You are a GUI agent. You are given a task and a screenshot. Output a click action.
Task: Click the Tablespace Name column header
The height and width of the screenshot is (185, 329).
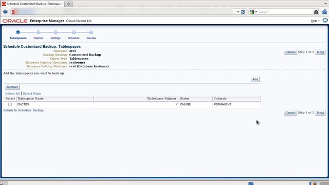point(55,98)
